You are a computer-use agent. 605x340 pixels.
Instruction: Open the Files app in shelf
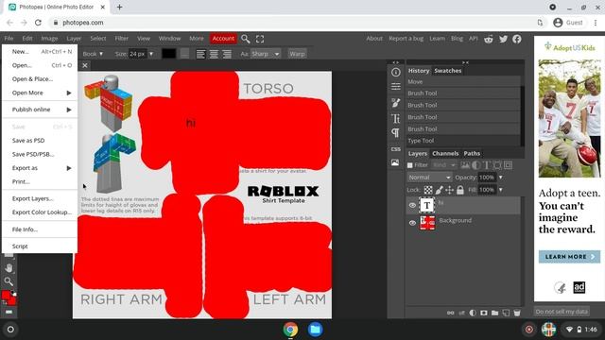coord(315,330)
